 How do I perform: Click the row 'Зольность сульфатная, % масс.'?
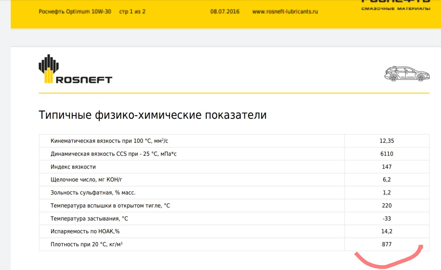(x=234, y=193)
